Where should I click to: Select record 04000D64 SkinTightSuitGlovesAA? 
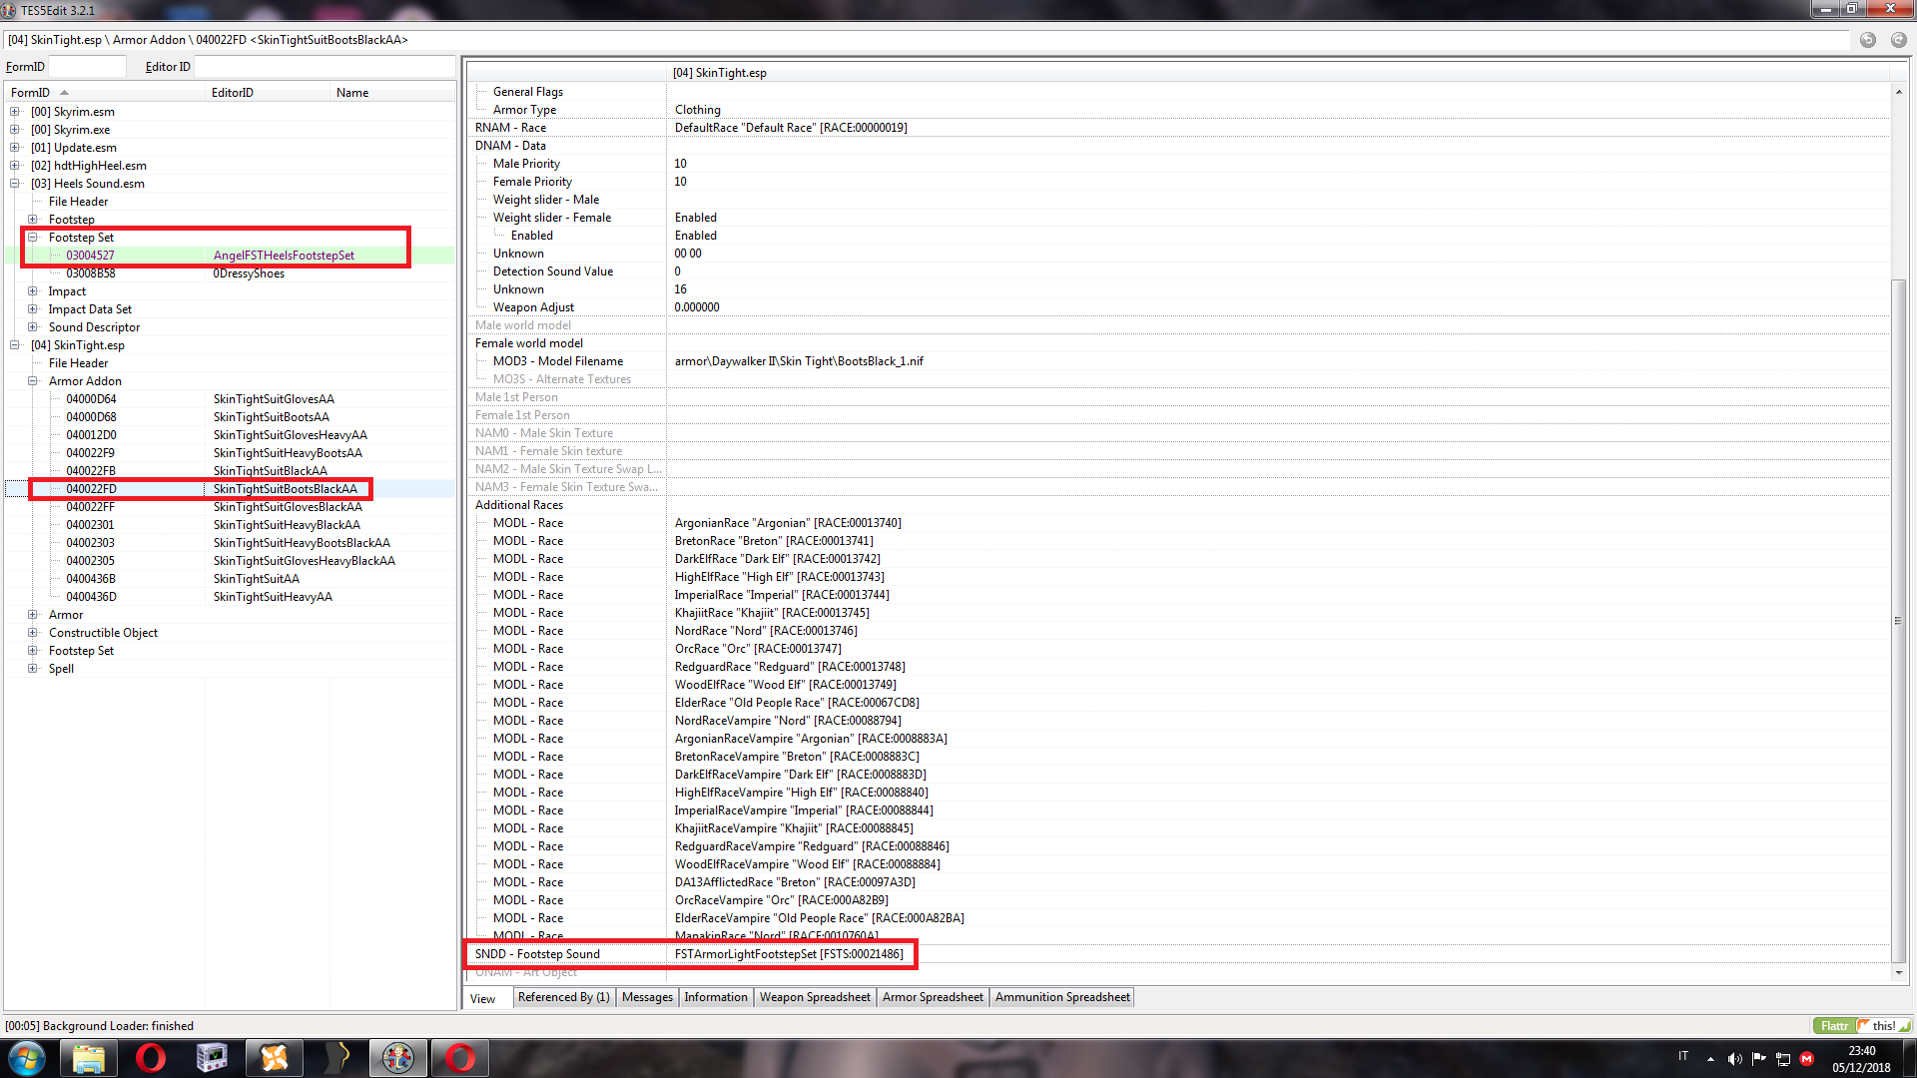(230, 399)
